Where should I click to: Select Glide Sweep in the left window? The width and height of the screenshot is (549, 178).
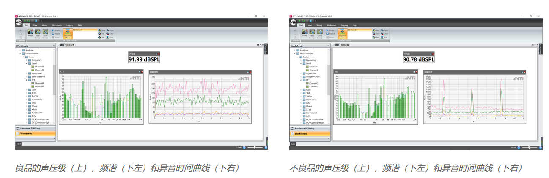(45, 33)
